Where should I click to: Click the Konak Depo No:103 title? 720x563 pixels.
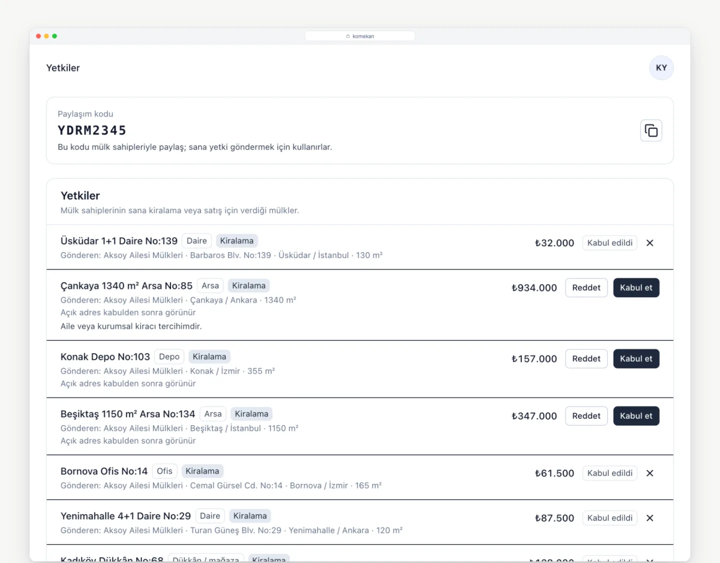click(x=105, y=357)
